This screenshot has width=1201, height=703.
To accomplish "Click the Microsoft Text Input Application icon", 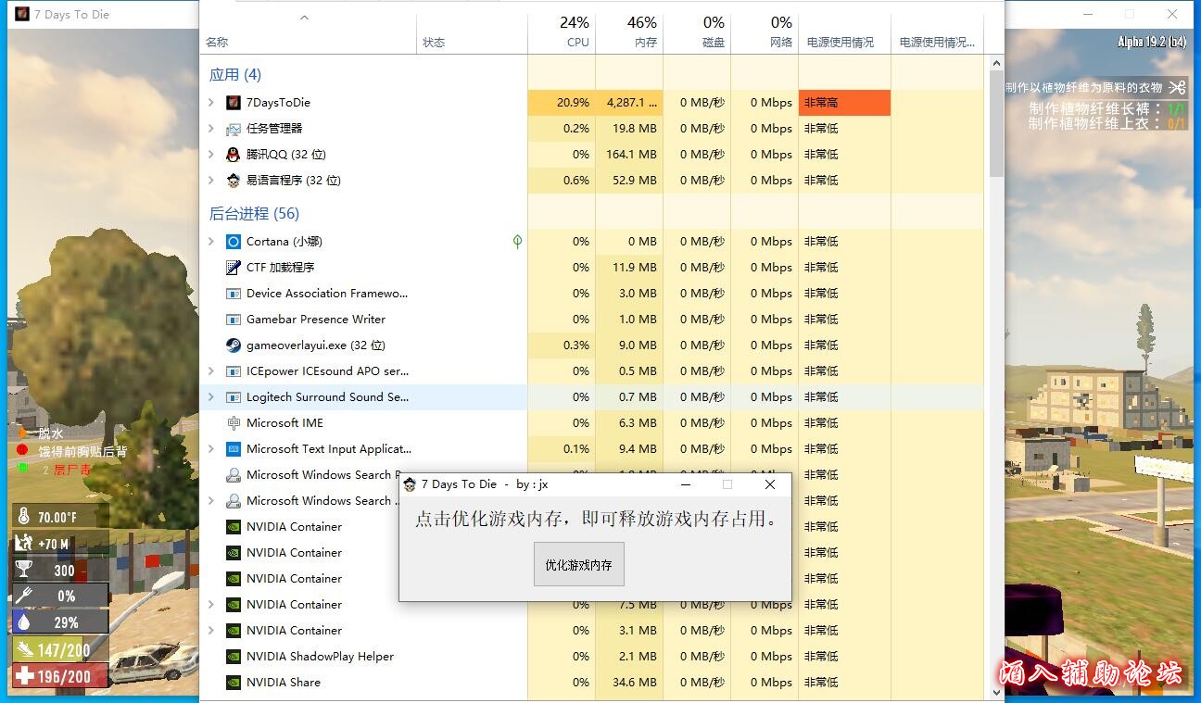I will tap(234, 449).
